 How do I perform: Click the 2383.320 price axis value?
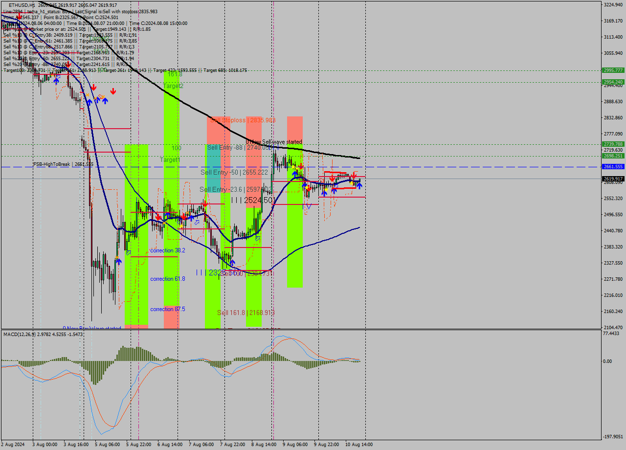coord(613,247)
